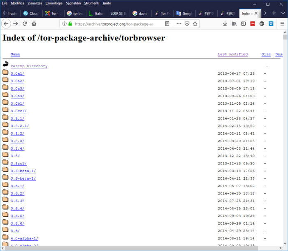Switch to the #8921 tab
Image resolution: width=288 pixels, height=251 pixels.
[228, 14]
